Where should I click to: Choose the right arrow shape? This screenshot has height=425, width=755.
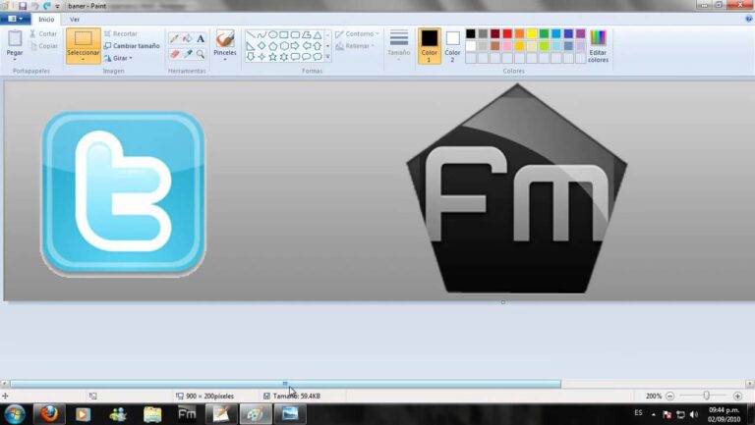click(295, 46)
